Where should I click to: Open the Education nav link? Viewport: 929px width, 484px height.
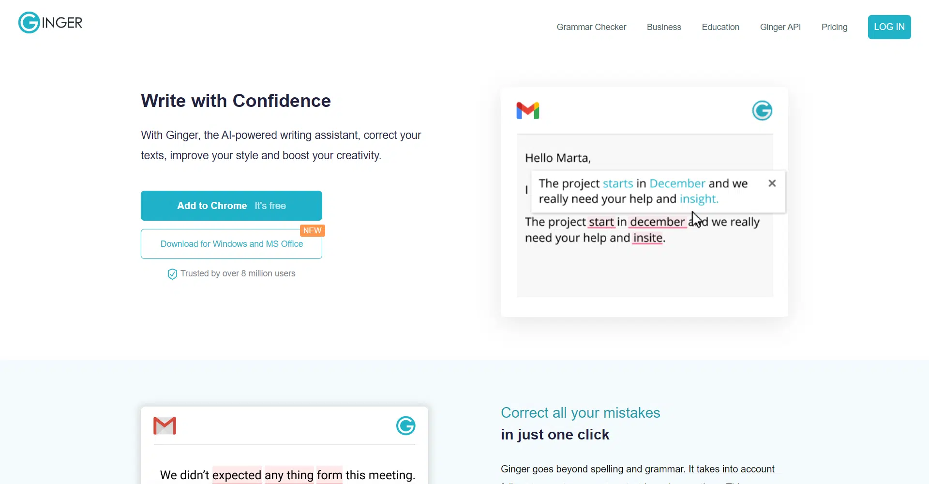(720, 27)
